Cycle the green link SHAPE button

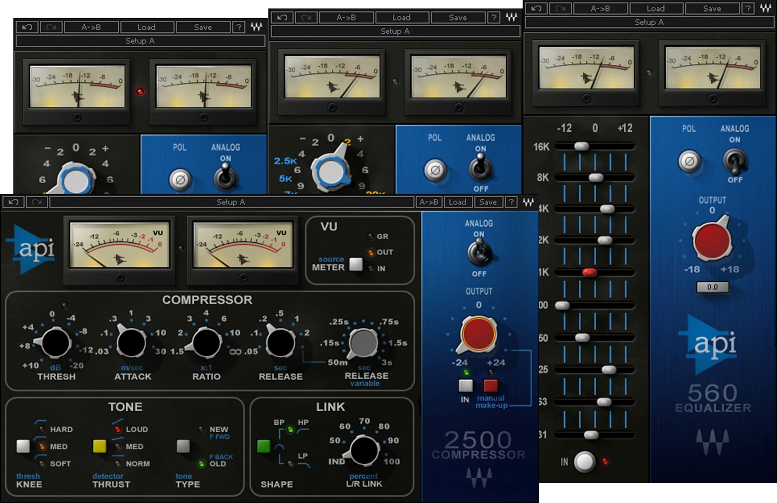[x=263, y=446]
